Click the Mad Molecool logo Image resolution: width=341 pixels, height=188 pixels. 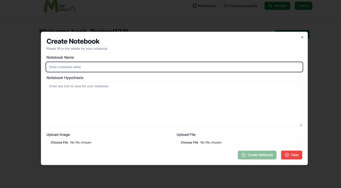(x=60, y=6)
